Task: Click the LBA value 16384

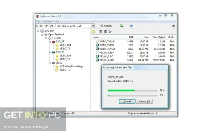Action: (130, 60)
